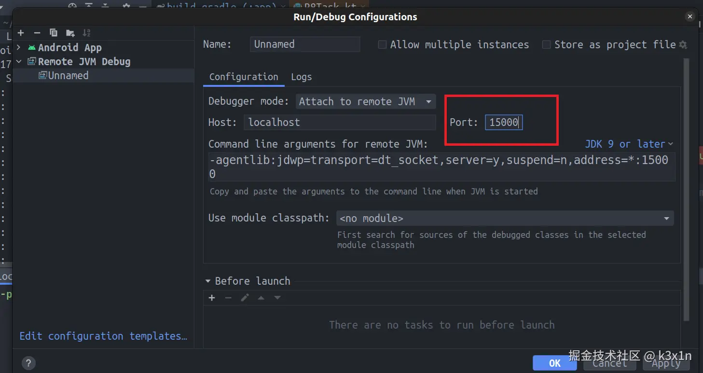Edit the selected Before launch task
The image size is (703, 373).
coord(245,298)
